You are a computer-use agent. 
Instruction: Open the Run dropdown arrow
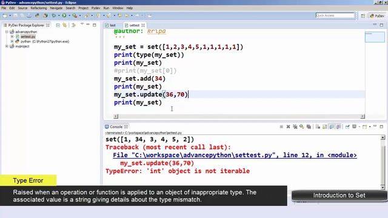point(69,16)
